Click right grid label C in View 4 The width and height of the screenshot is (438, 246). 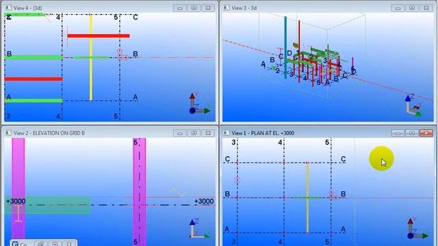(136, 17)
